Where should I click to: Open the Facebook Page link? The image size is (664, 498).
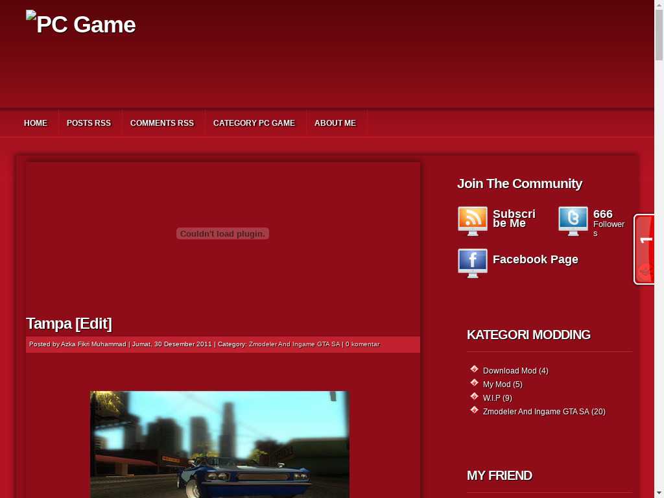[535, 259]
